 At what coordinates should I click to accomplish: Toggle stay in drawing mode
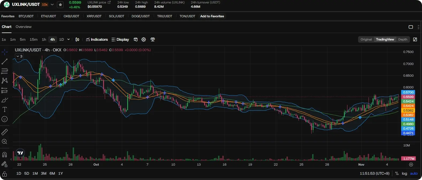tap(5, 164)
